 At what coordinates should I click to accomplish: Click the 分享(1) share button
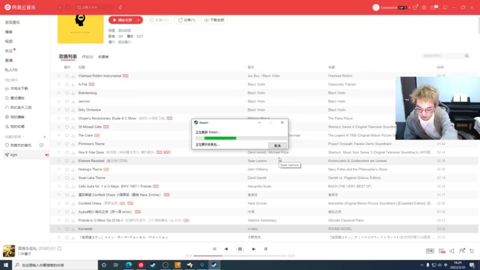187,20
